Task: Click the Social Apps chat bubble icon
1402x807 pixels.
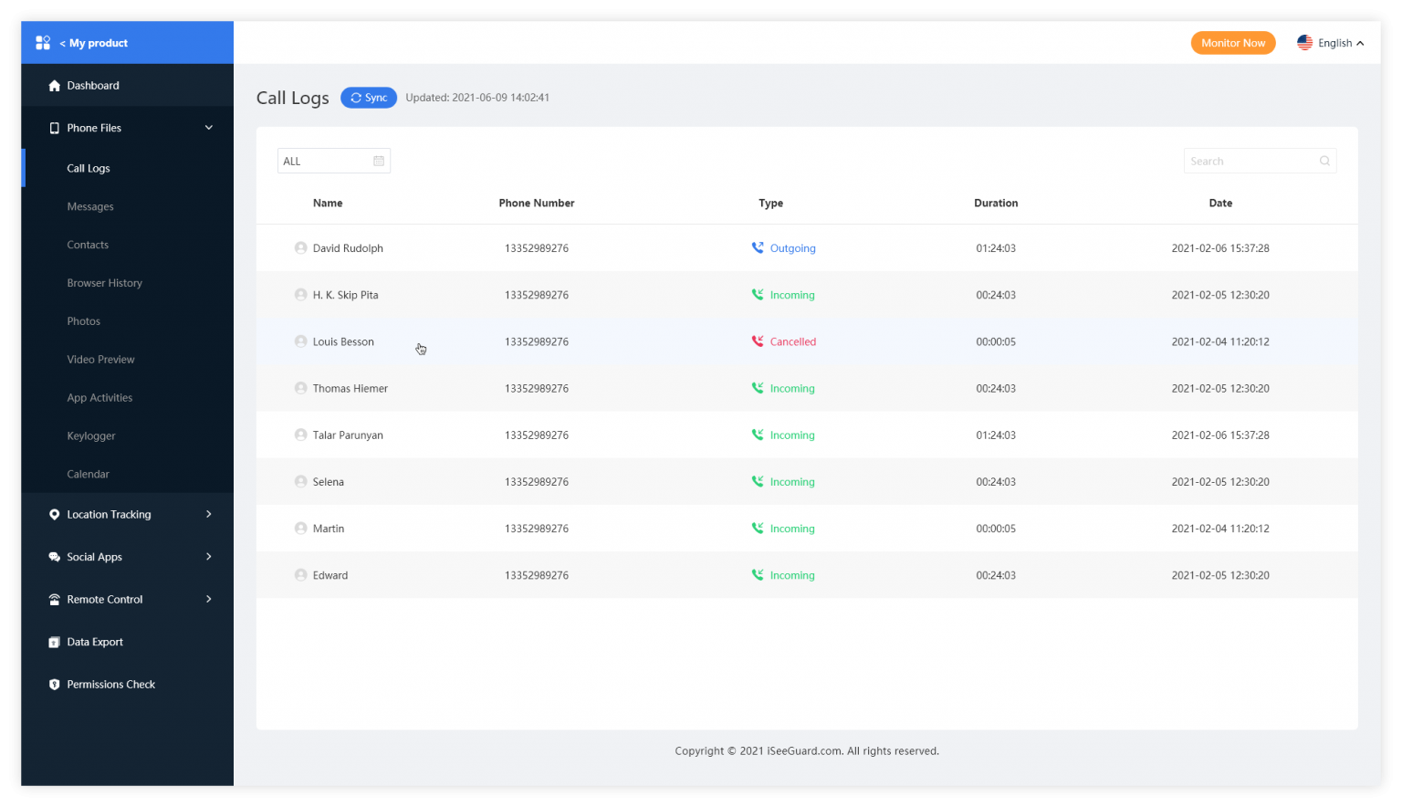Action: (x=55, y=557)
